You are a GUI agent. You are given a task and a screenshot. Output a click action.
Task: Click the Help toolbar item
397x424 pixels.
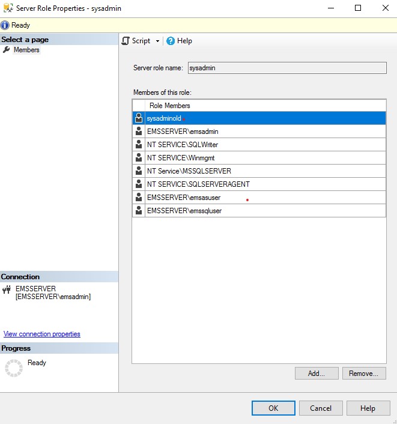click(x=180, y=41)
